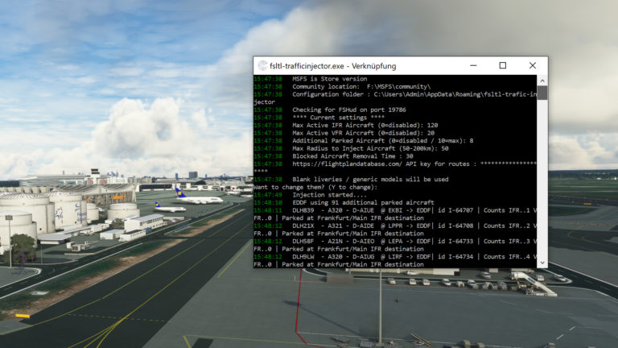Click the 'Want to change them? (Y to change):' prompt
Image resolution: width=618 pixels, height=348 pixels.
pos(315,187)
